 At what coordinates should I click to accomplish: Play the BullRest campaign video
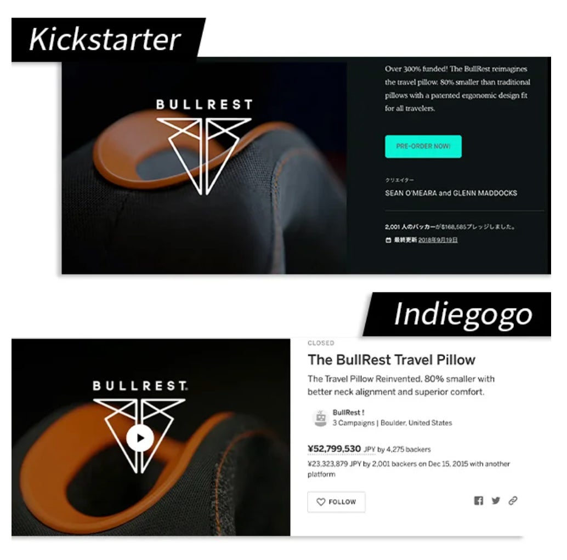coord(140,438)
